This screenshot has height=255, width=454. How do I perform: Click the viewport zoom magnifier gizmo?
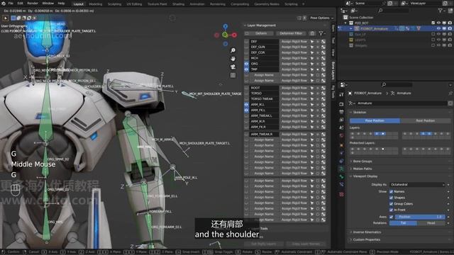233,50
